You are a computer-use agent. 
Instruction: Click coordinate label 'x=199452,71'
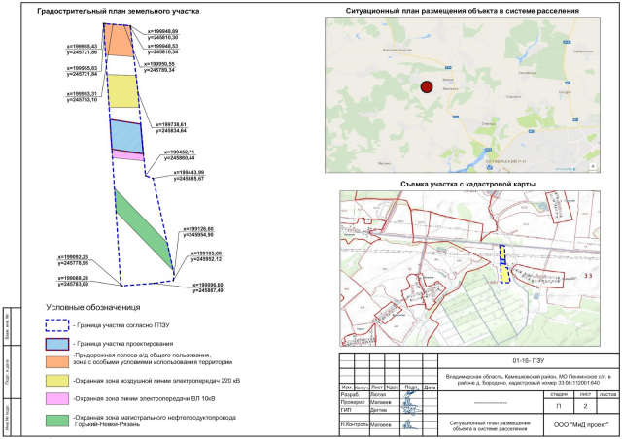180,152
